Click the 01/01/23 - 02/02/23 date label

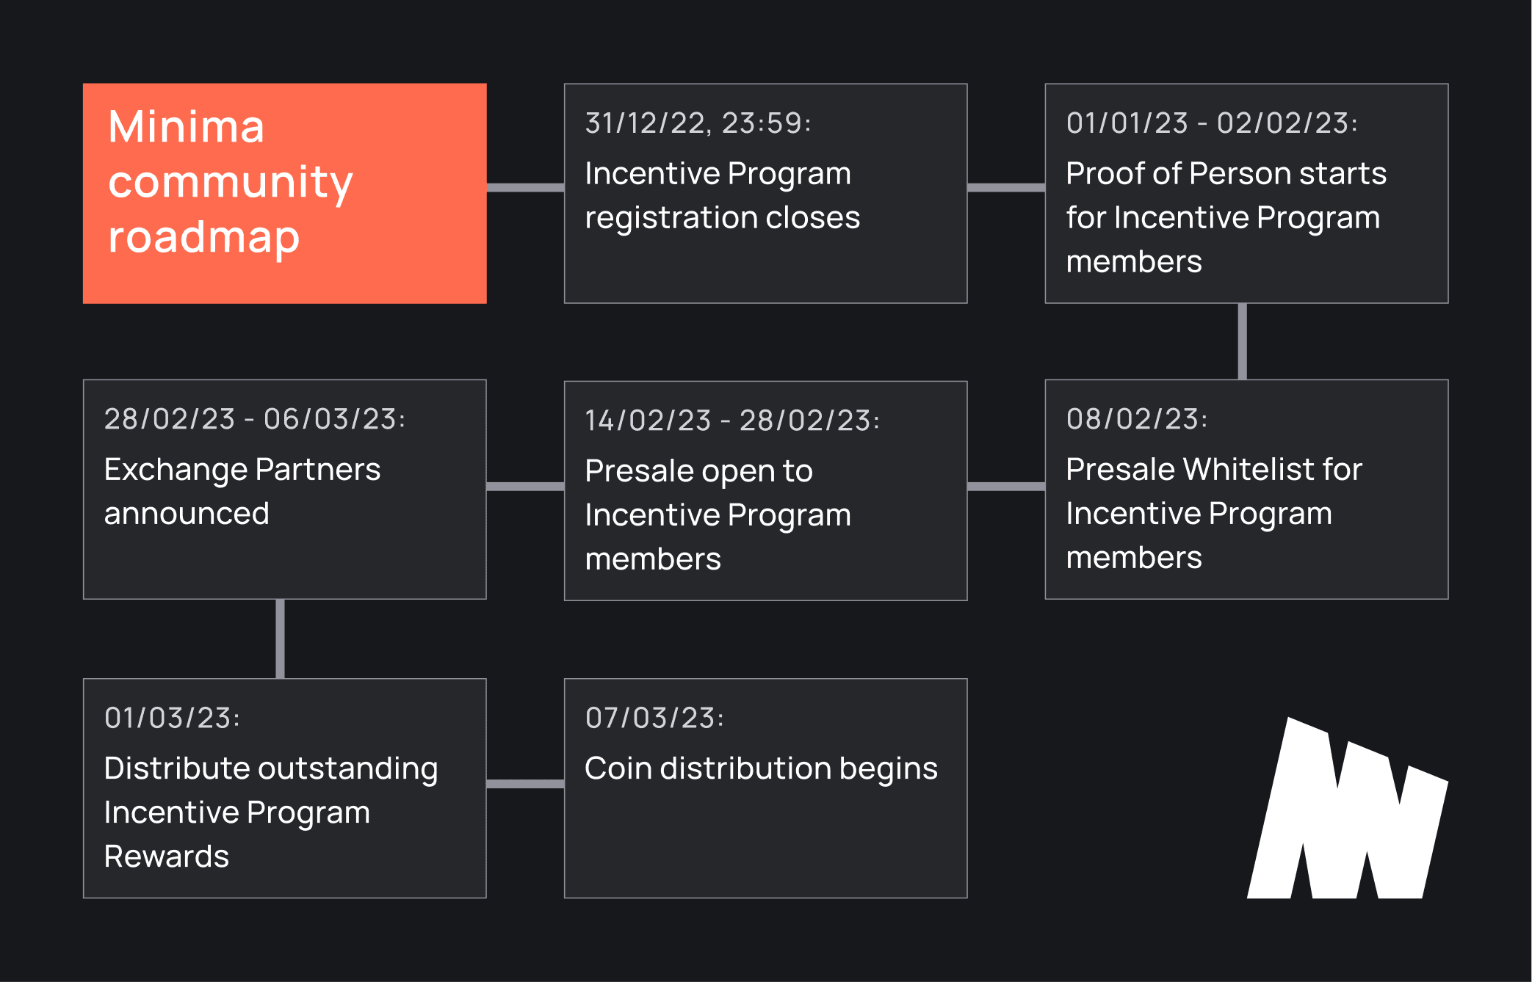[x=1212, y=123]
